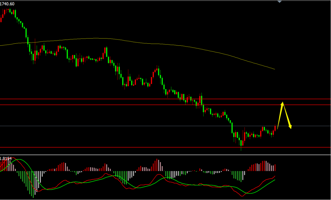Click the 1.8154 indicator value label
331x200 pixels.
pos(6,158)
